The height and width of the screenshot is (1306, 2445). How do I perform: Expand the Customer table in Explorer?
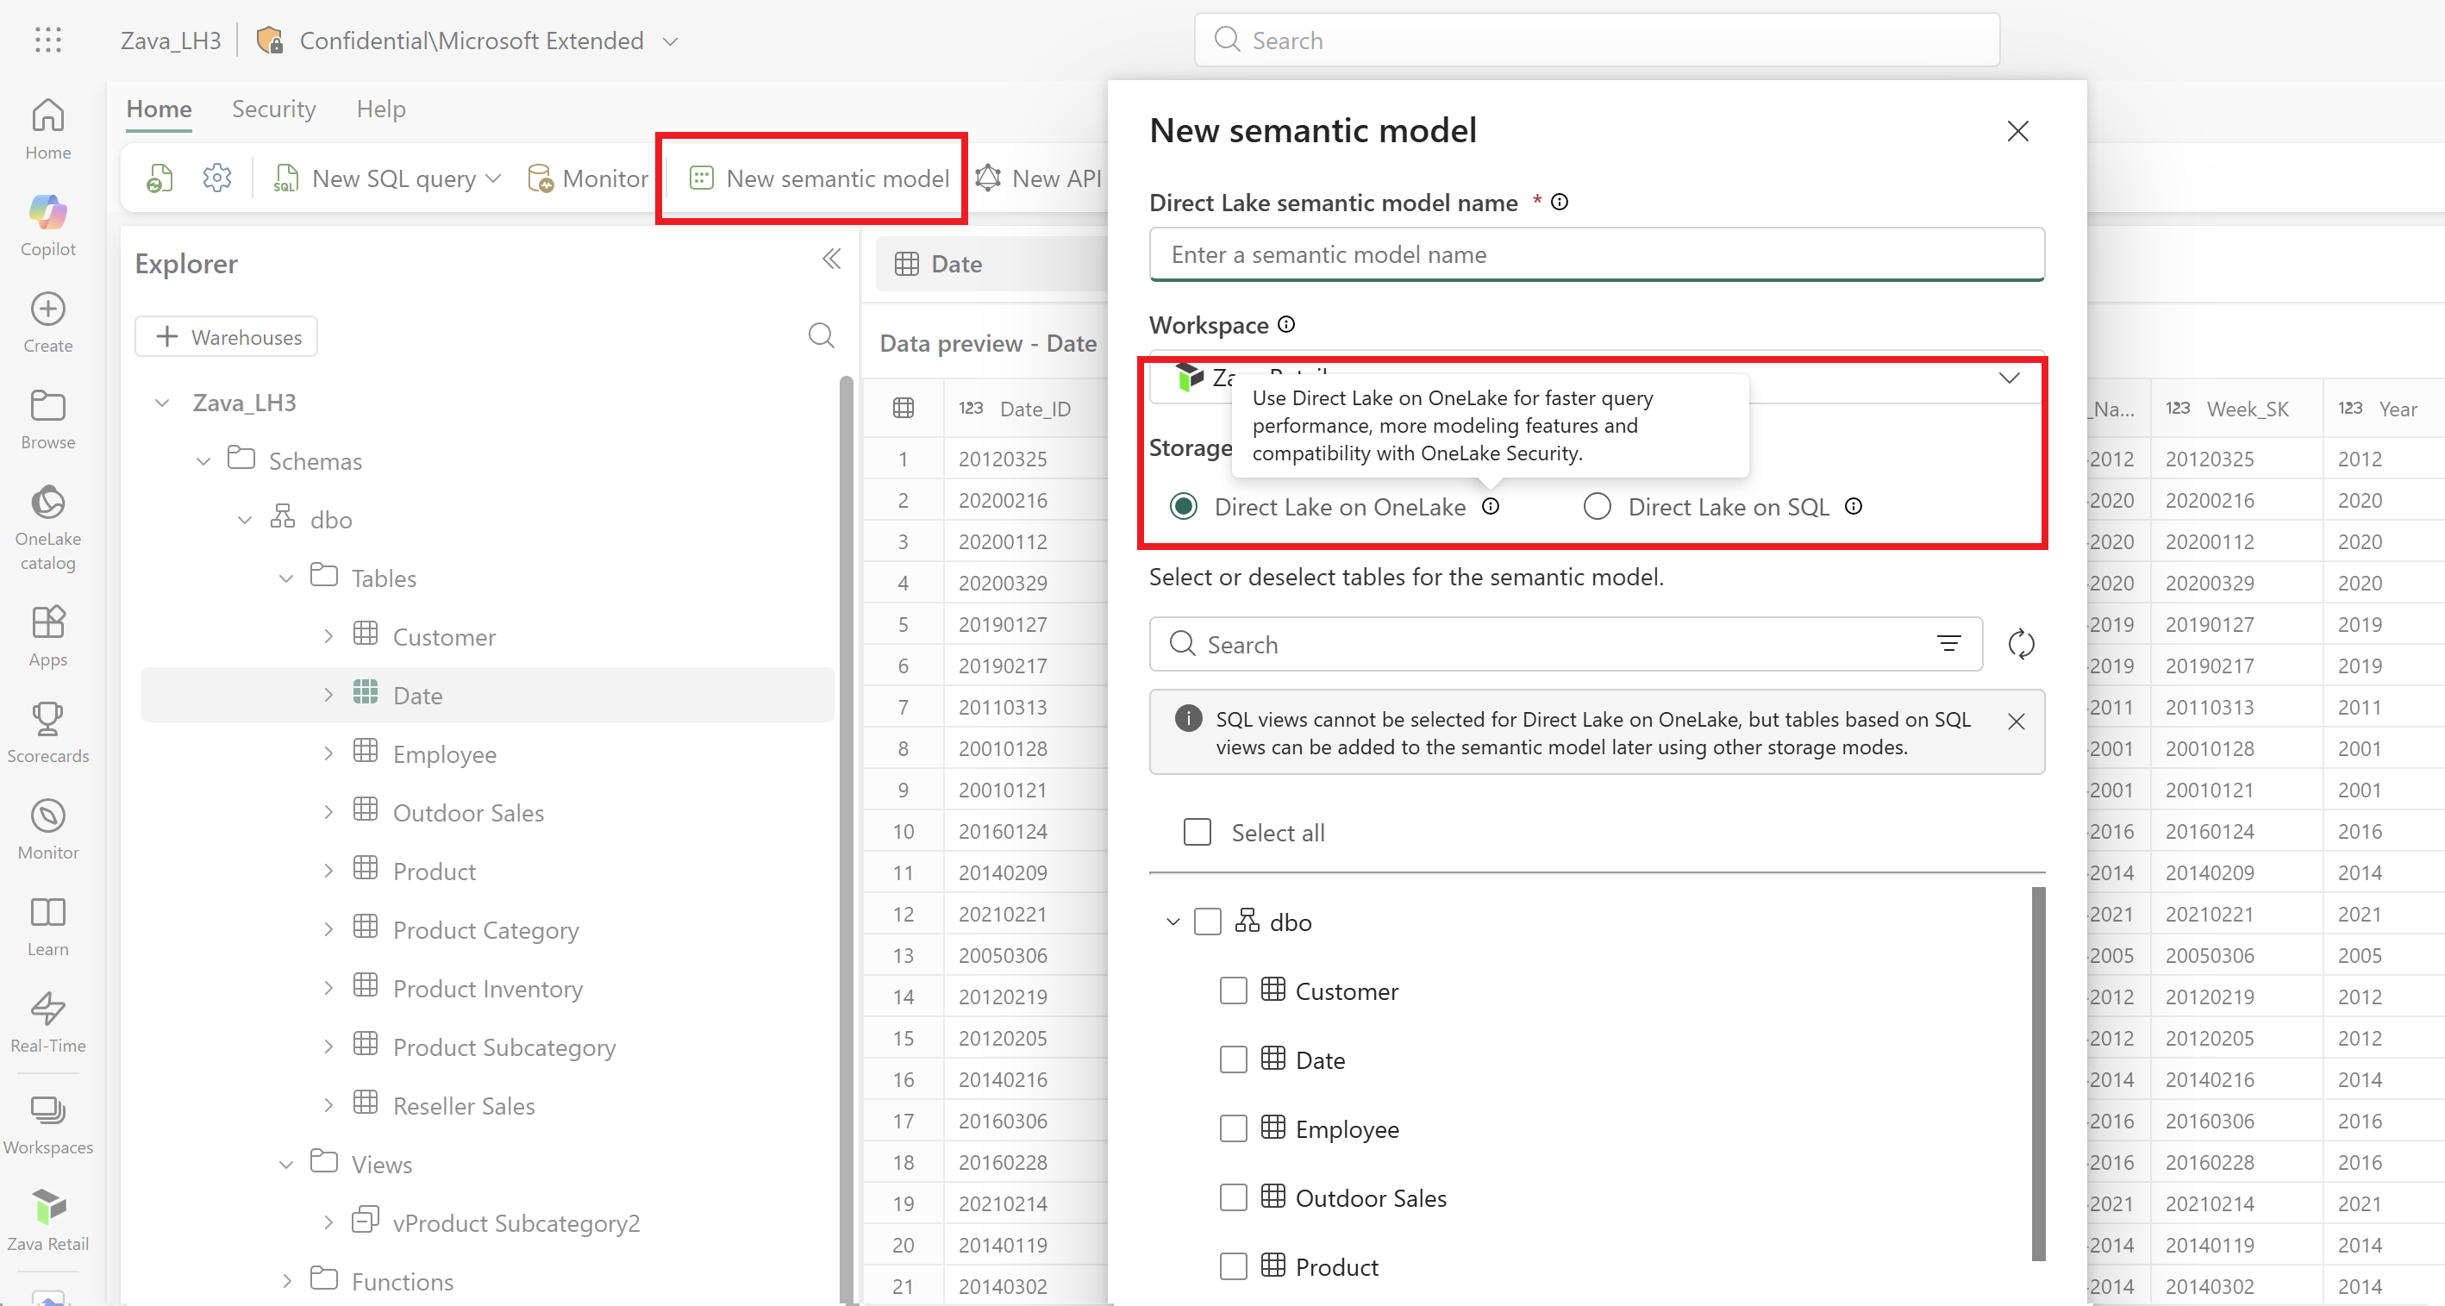click(328, 636)
